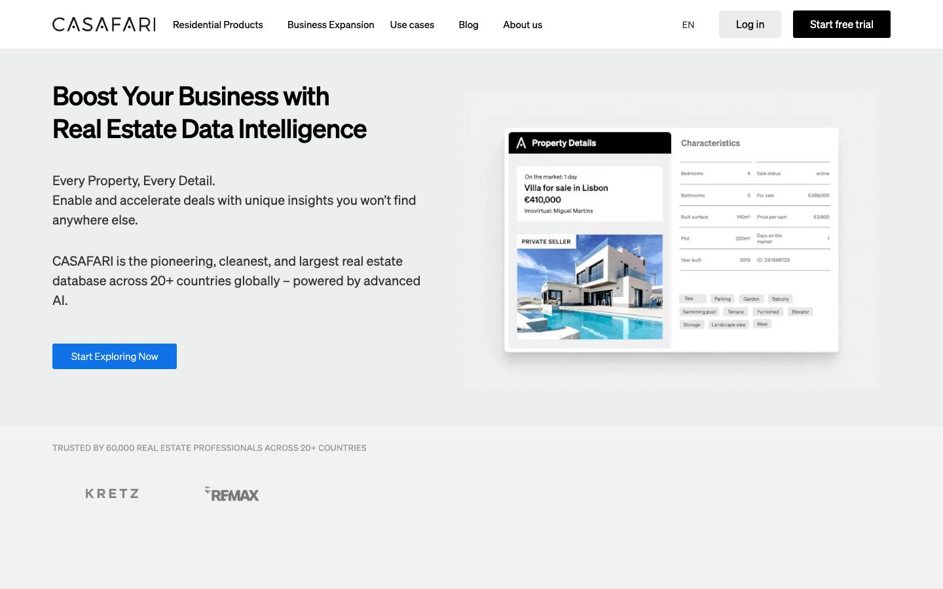The width and height of the screenshot is (943, 589).
Task: Go to the Blog page
Action: coord(468,25)
